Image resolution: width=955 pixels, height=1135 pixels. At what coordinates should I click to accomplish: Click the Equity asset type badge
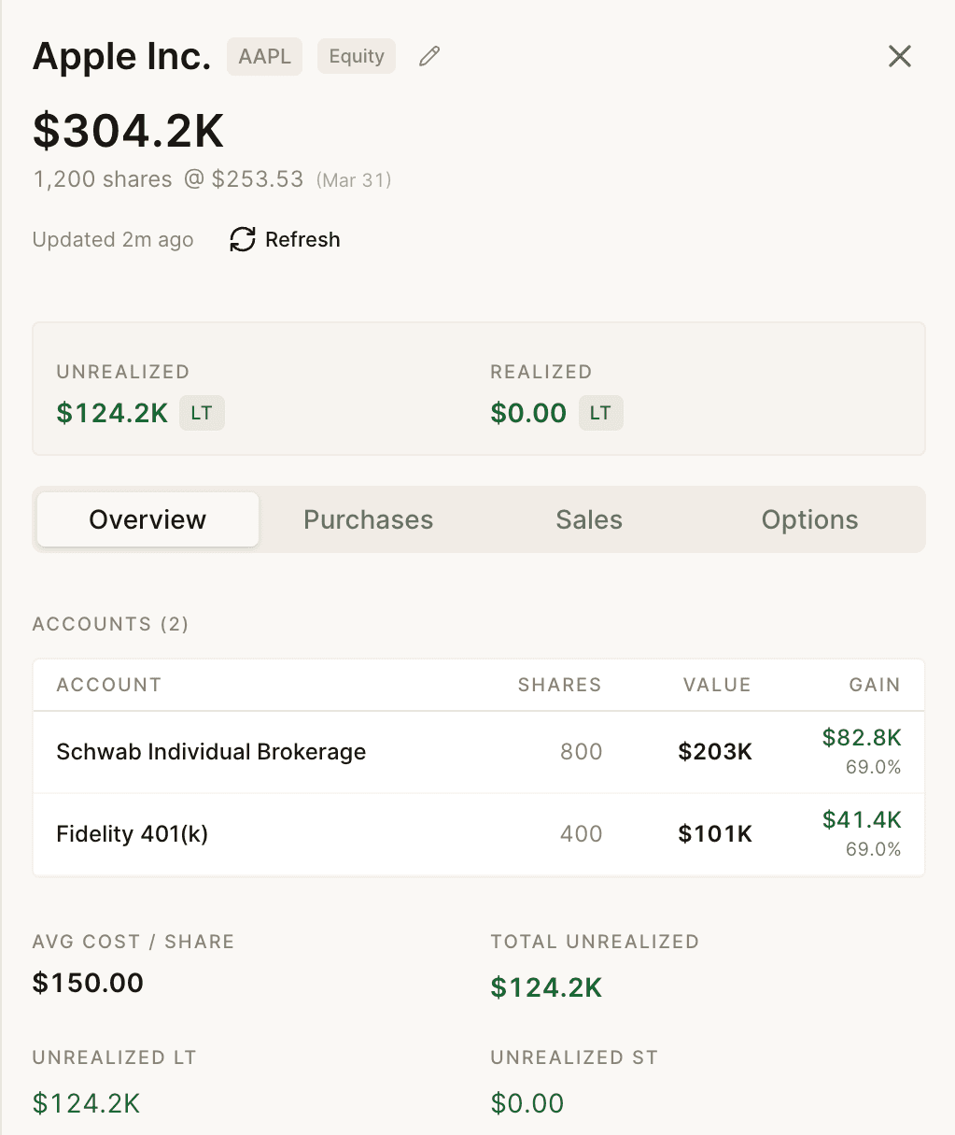click(356, 56)
